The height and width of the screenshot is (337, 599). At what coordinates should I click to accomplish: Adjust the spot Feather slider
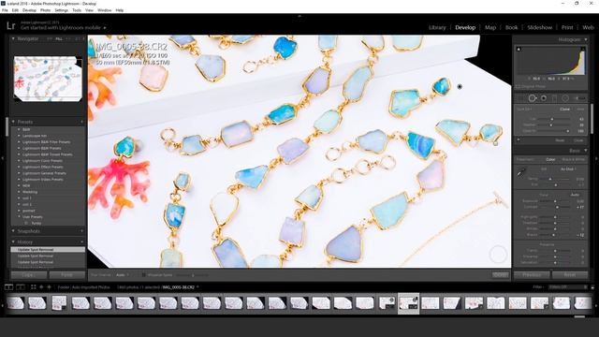click(551, 125)
